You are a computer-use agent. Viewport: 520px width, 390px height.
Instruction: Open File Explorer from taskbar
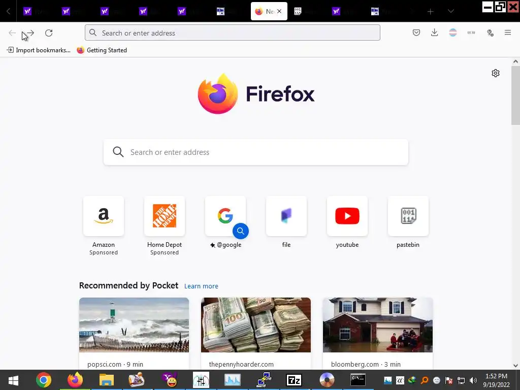tap(107, 380)
